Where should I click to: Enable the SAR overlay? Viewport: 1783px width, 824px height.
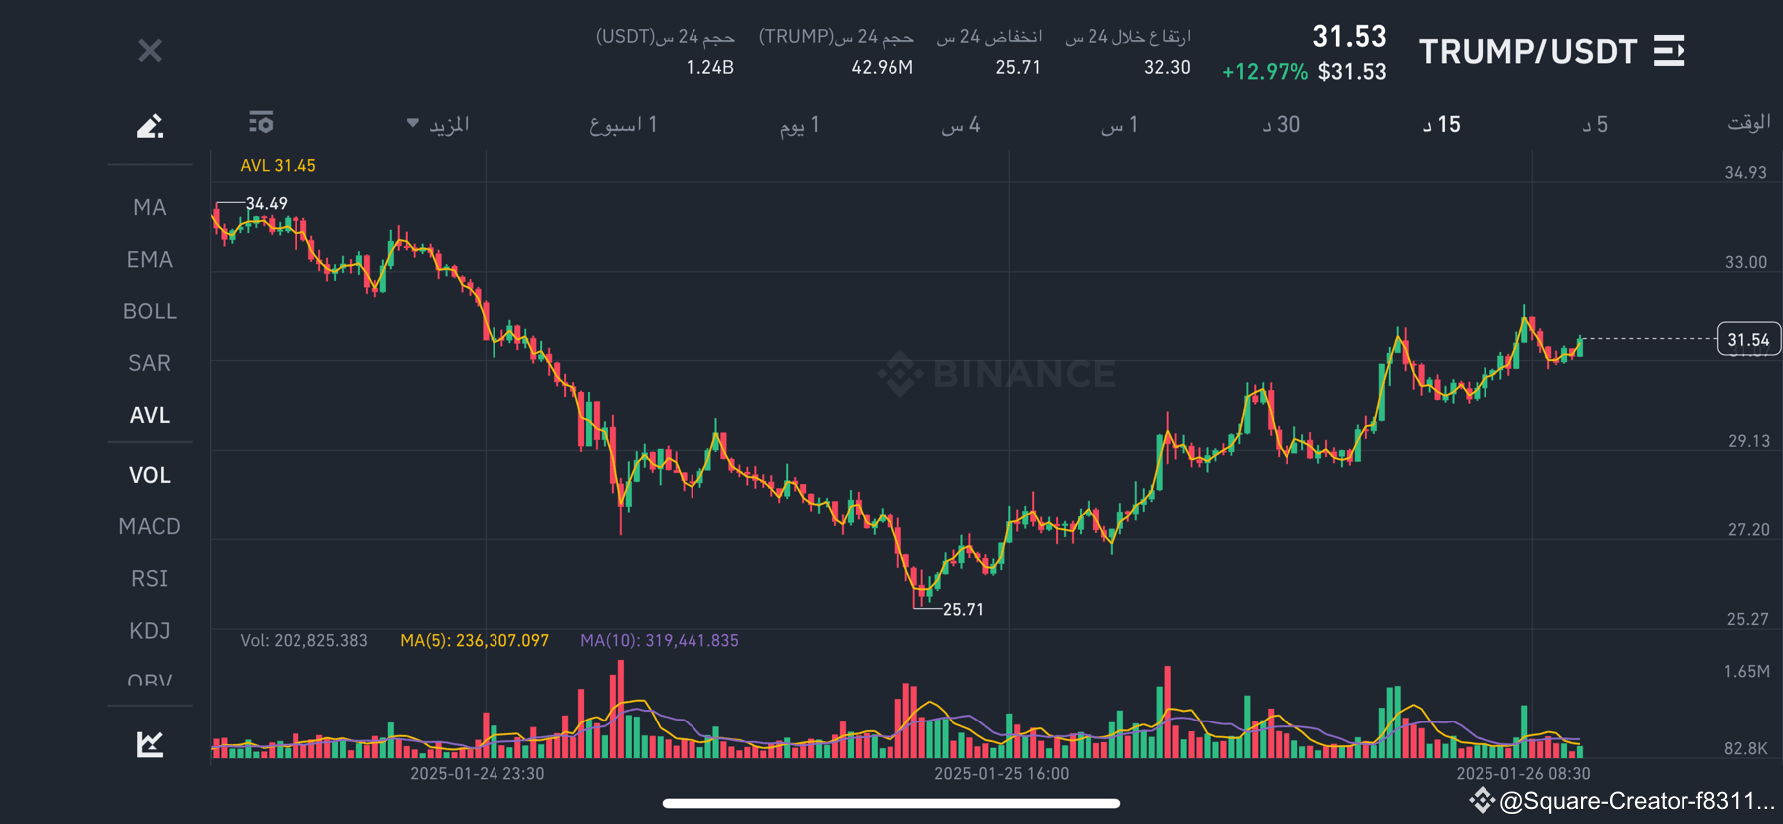[x=149, y=362]
